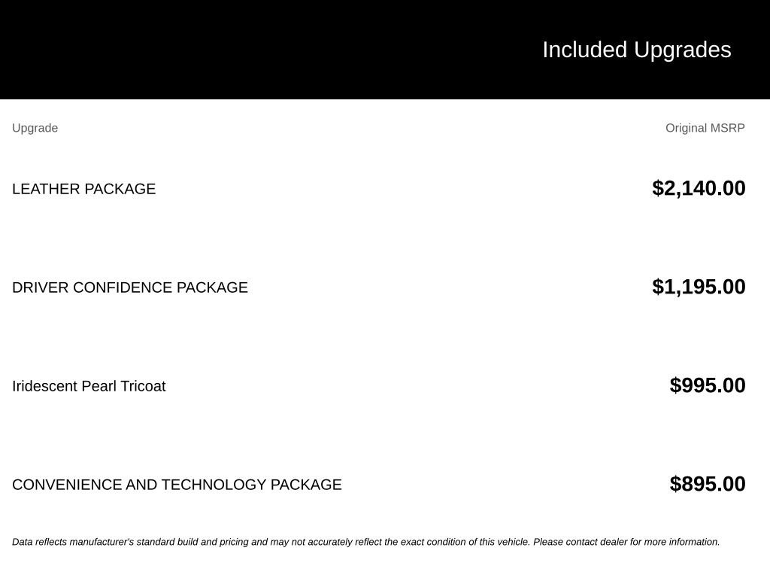Click the $995.00 price value
This screenshot has width=770, height=578.
pos(707,385)
